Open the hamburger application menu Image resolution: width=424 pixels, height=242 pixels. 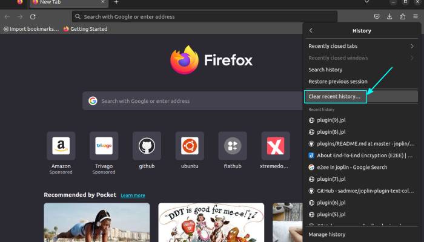[x=416, y=16]
